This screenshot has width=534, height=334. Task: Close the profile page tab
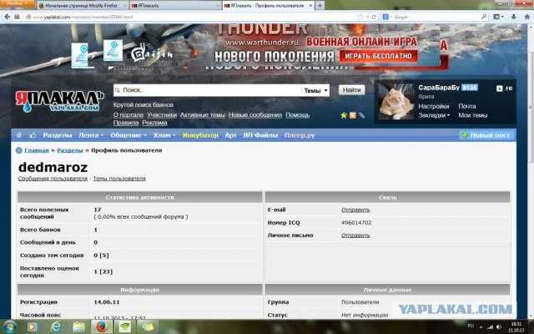pyautogui.click(x=310, y=6)
